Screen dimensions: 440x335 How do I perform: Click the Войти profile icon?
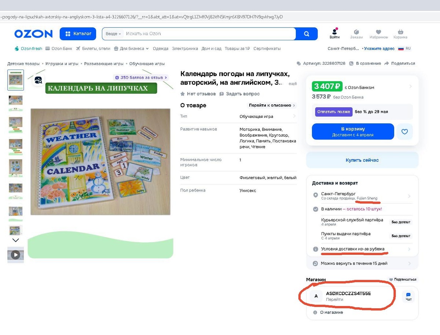[x=334, y=32]
